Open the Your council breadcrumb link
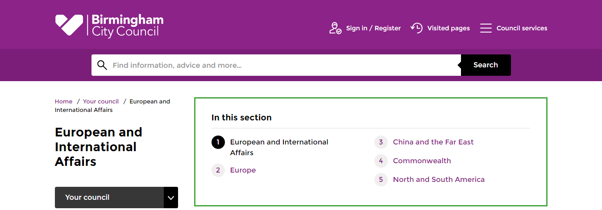The height and width of the screenshot is (210, 602). 101,102
